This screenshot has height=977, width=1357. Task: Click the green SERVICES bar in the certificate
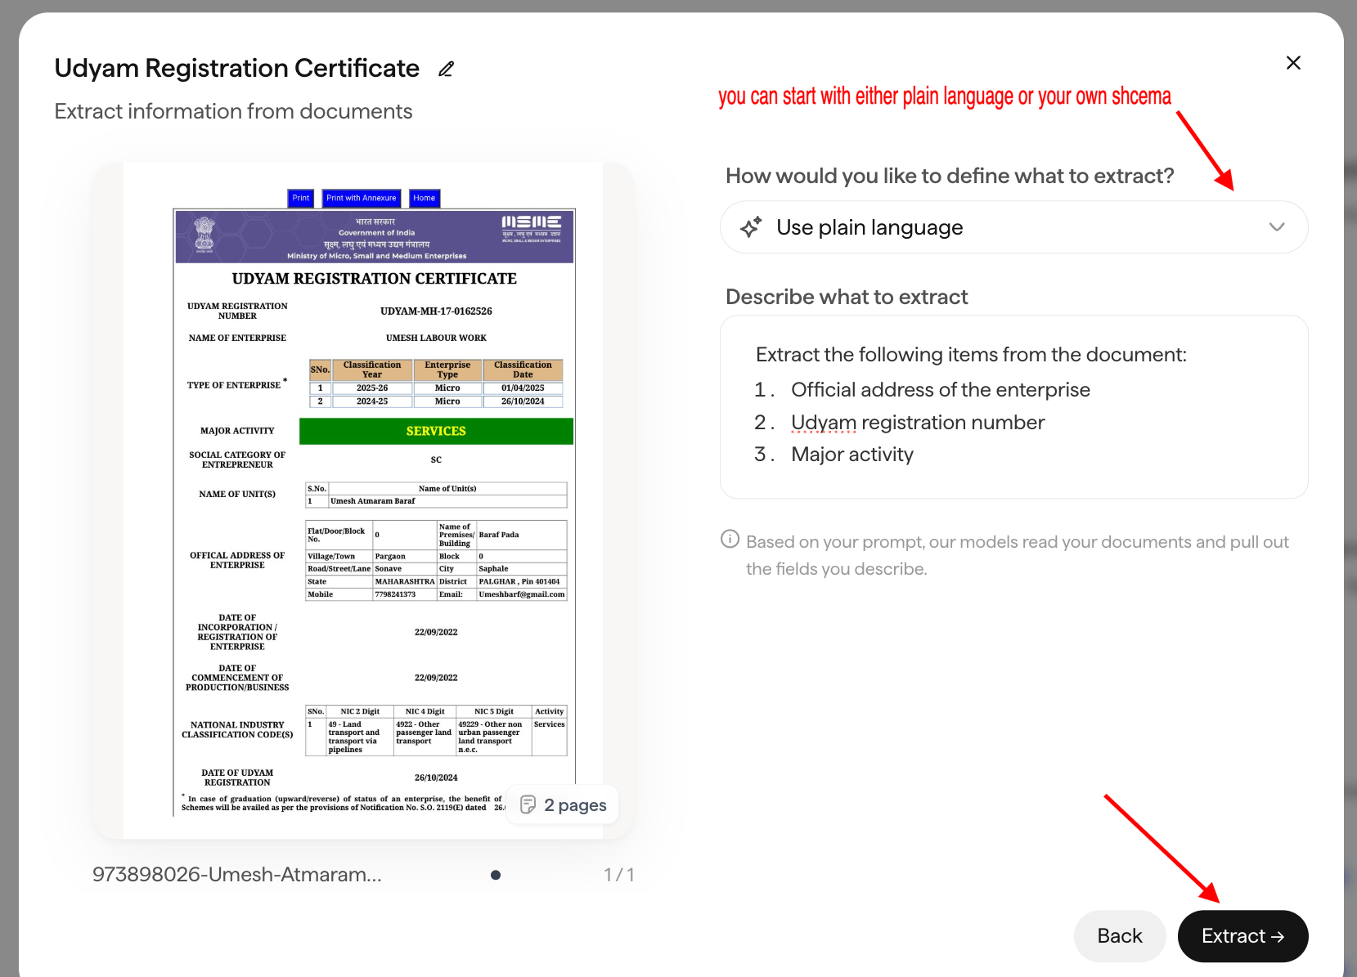point(436,431)
